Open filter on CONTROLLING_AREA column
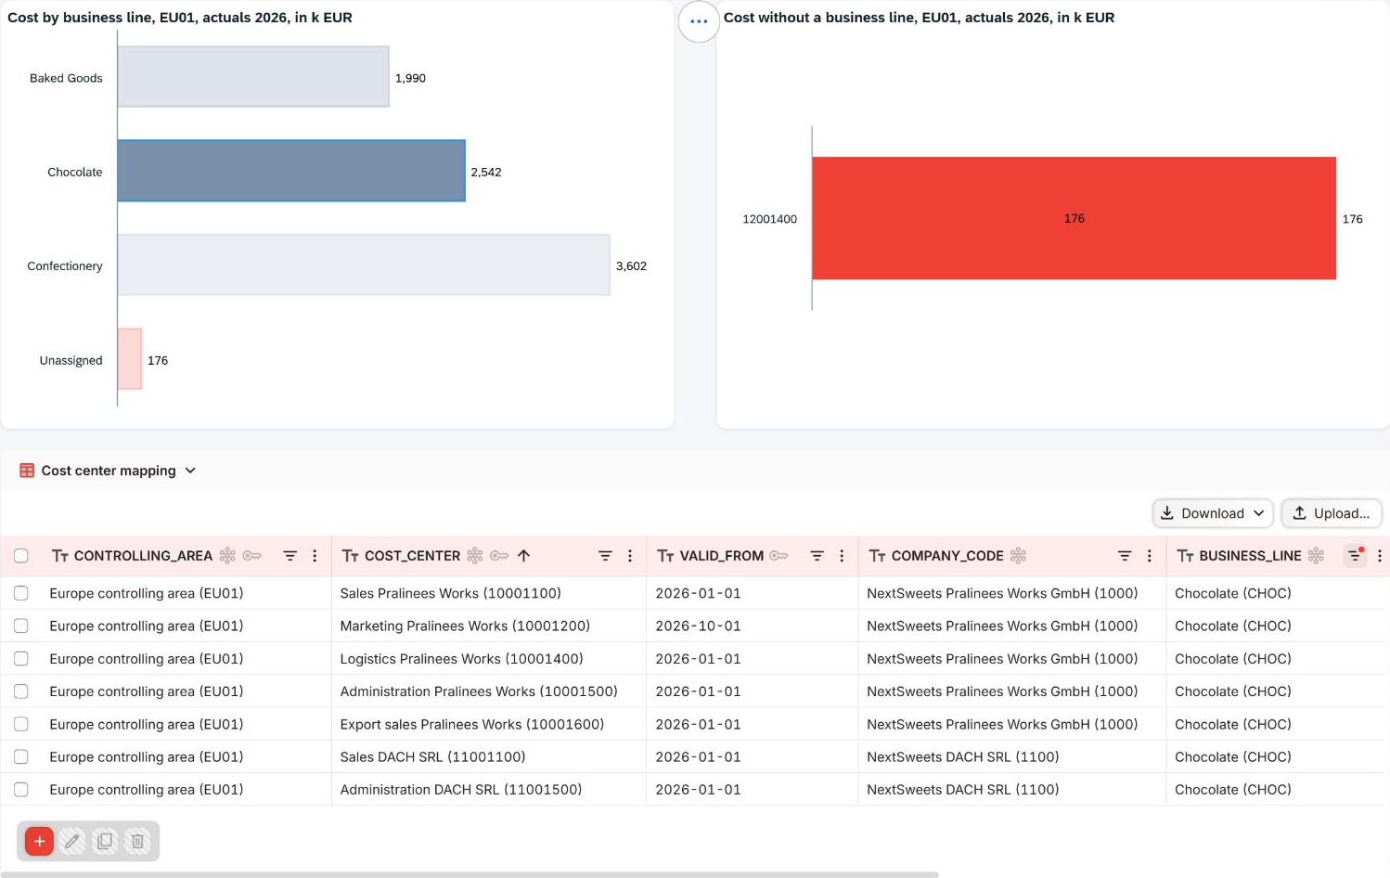Screen dimensions: 1390x878 (x=290, y=556)
